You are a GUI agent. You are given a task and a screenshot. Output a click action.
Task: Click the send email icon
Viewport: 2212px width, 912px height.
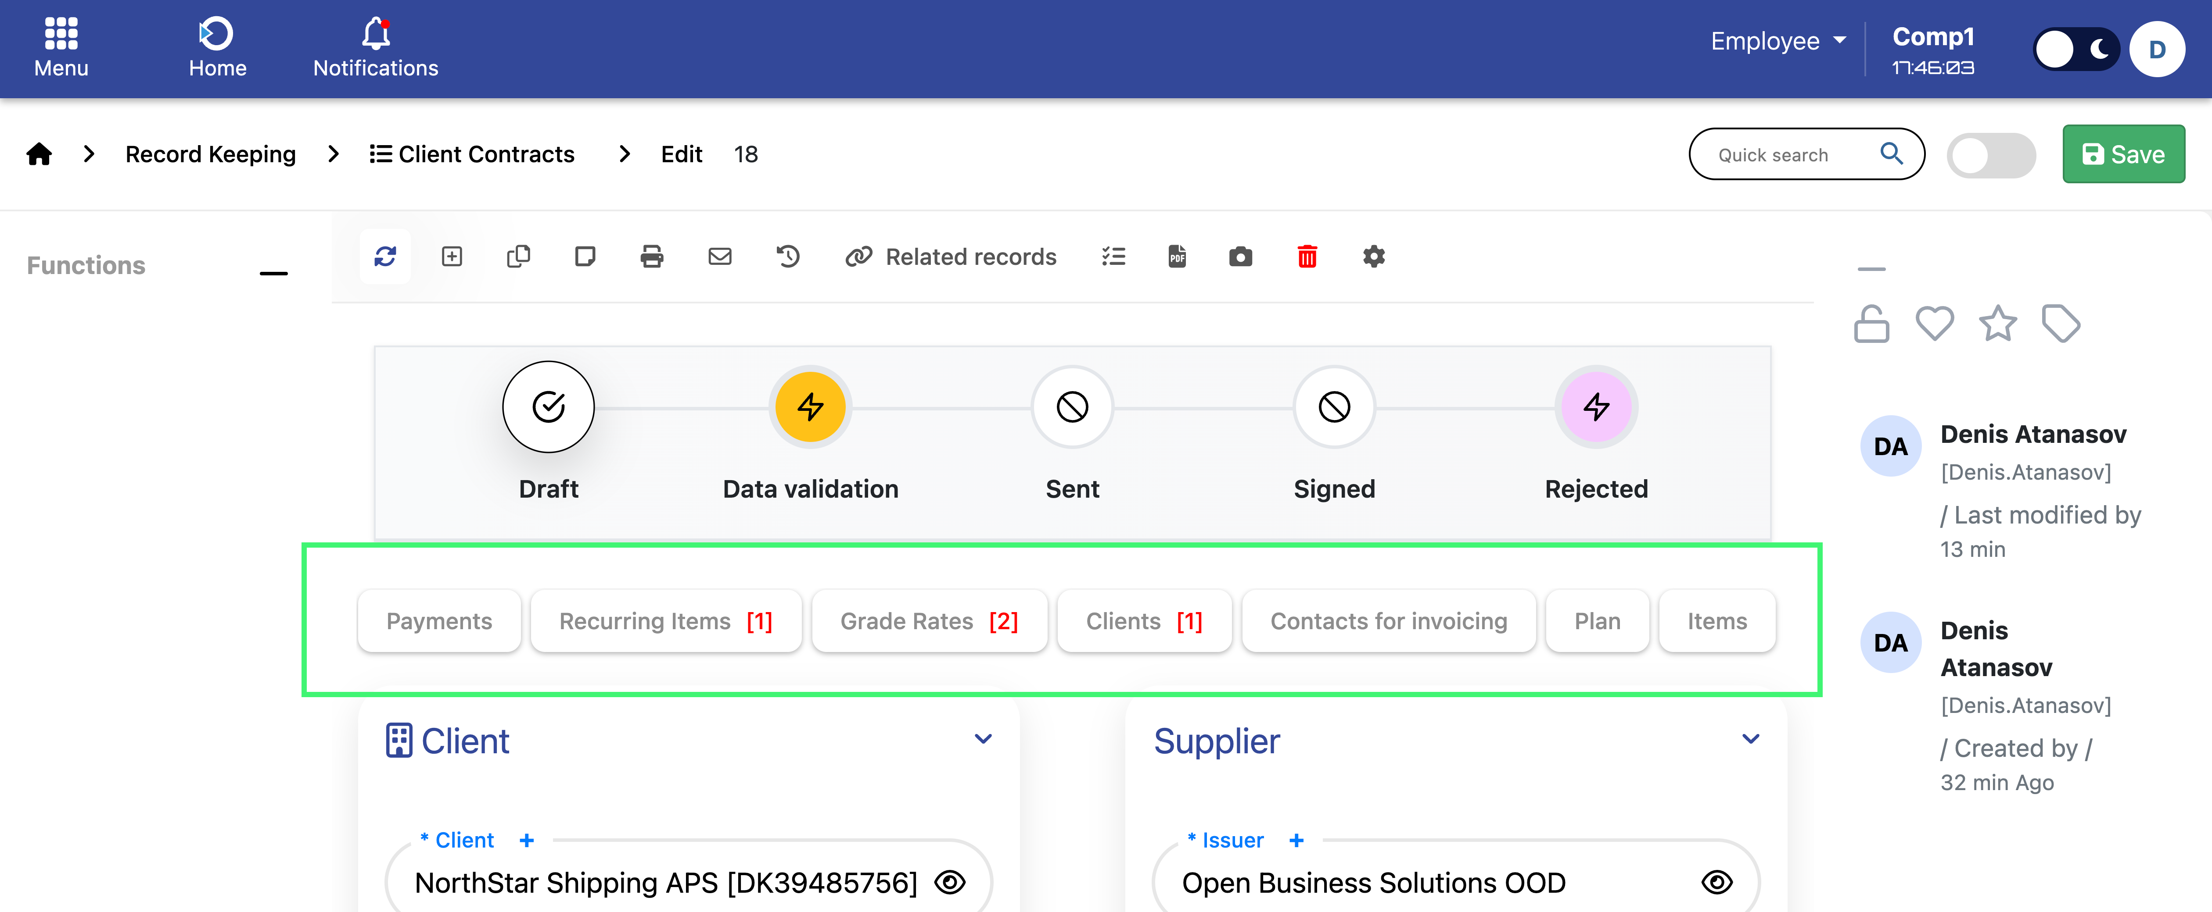click(x=720, y=256)
